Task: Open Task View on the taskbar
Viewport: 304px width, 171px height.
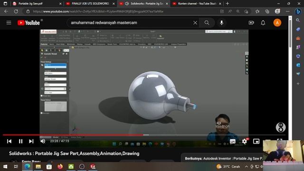Action: [x=16, y=167]
